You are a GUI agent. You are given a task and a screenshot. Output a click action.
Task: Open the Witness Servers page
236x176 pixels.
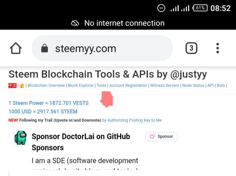165,85
